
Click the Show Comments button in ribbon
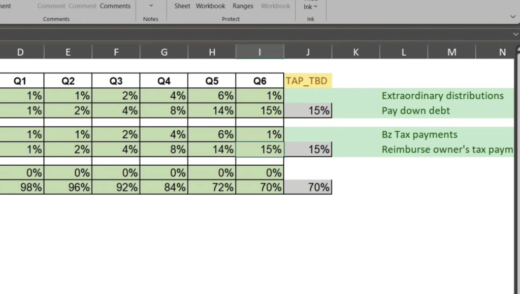115,6
